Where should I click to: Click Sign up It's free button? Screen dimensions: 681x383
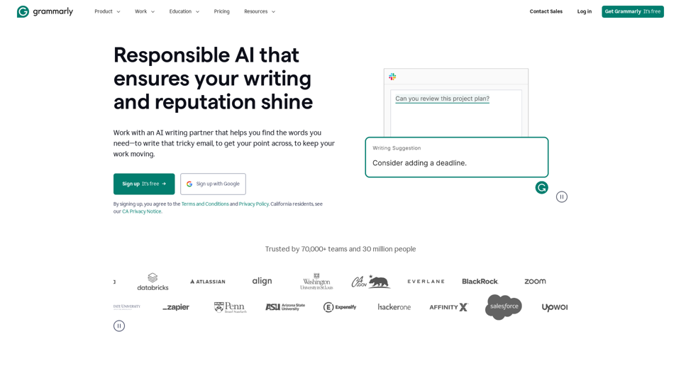point(144,184)
